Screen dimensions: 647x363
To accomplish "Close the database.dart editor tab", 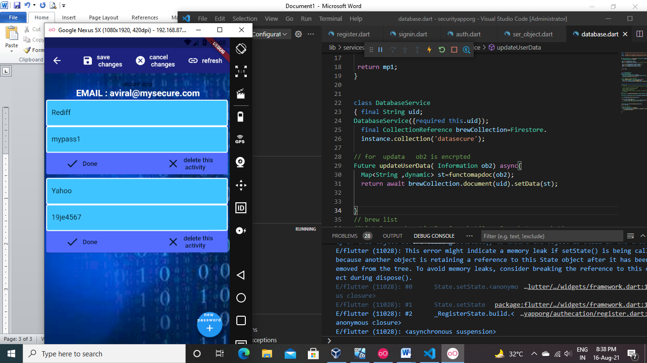I will (625, 34).
